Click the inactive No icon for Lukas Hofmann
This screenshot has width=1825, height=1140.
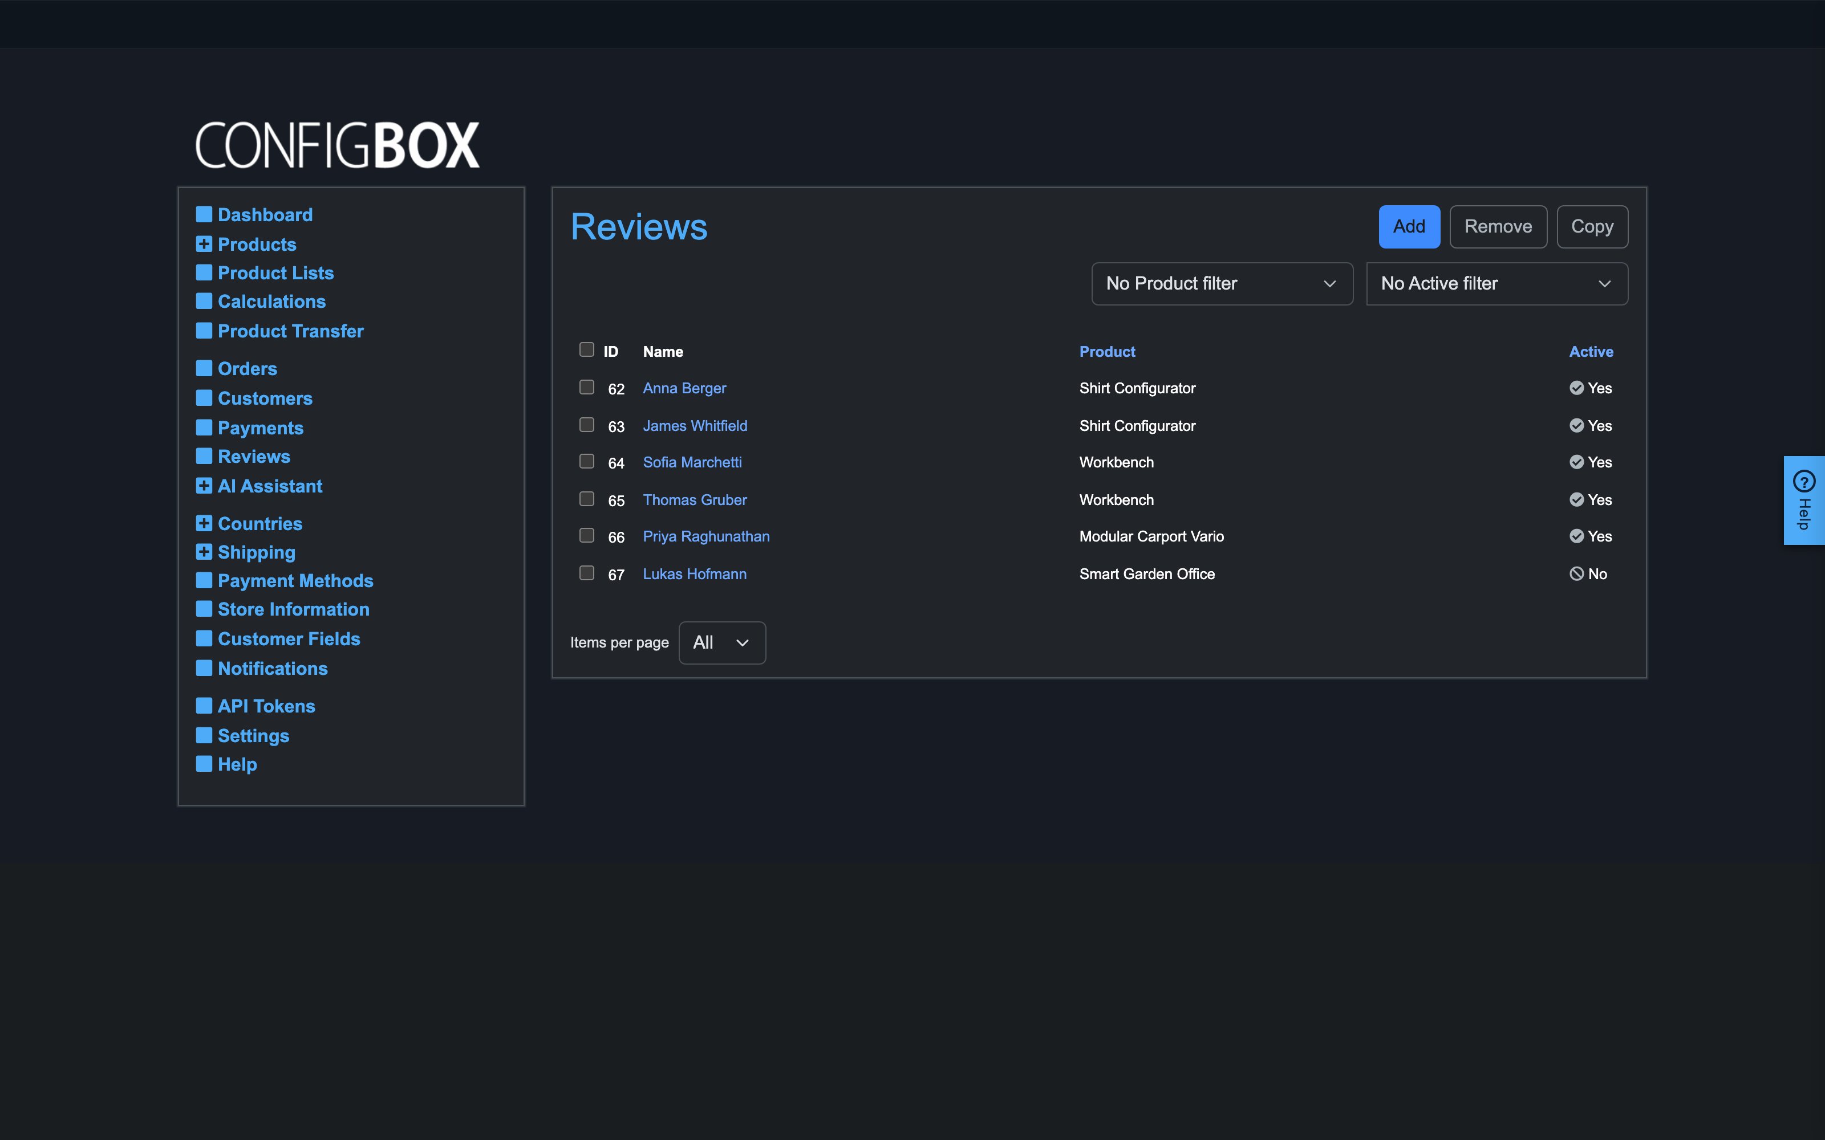click(x=1576, y=574)
